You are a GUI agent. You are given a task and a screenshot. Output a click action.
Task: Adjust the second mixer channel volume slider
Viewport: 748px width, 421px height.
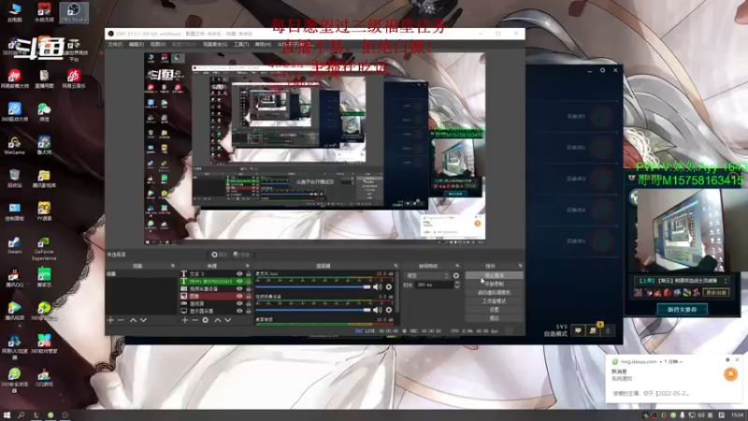click(x=313, y=310)
